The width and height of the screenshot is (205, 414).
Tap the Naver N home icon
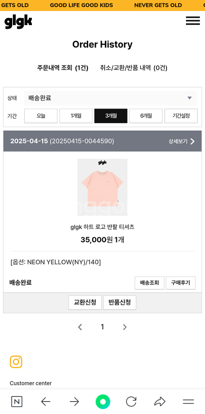[17, 402]
